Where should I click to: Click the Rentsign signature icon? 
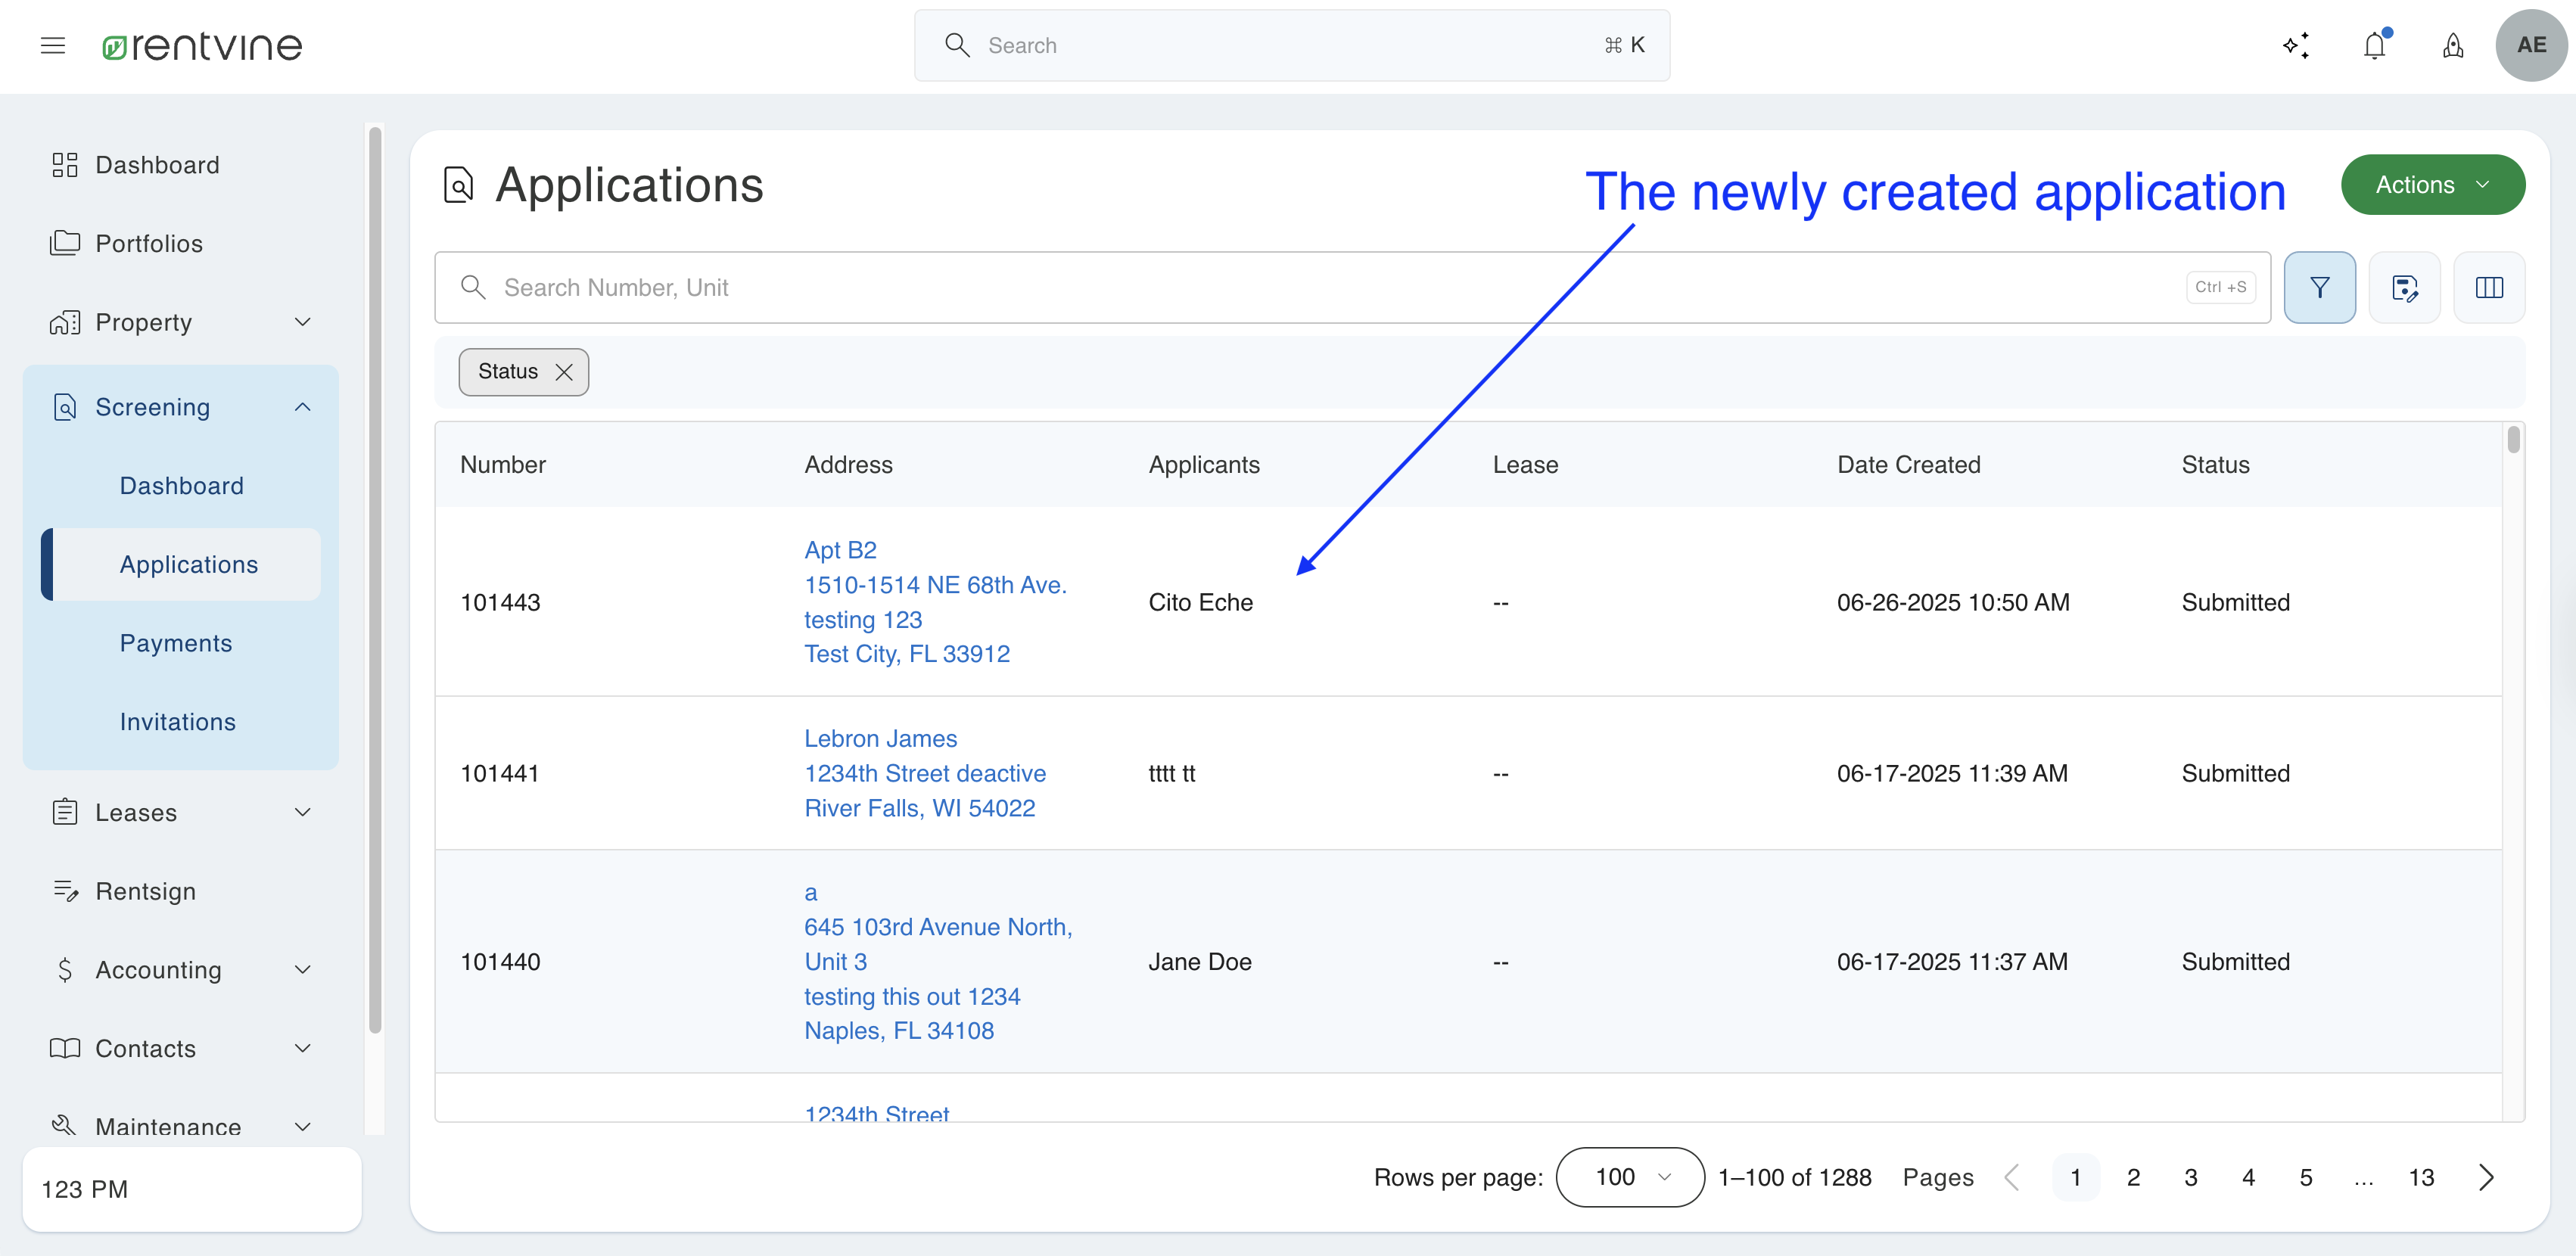(x=65, y=891)
